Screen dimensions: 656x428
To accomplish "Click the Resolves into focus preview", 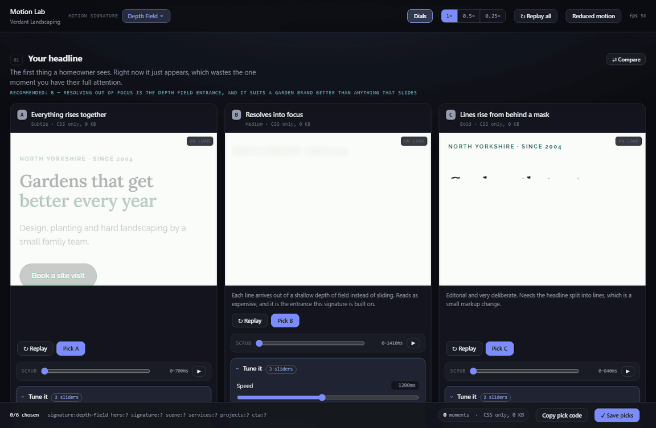I will (327, 209).
